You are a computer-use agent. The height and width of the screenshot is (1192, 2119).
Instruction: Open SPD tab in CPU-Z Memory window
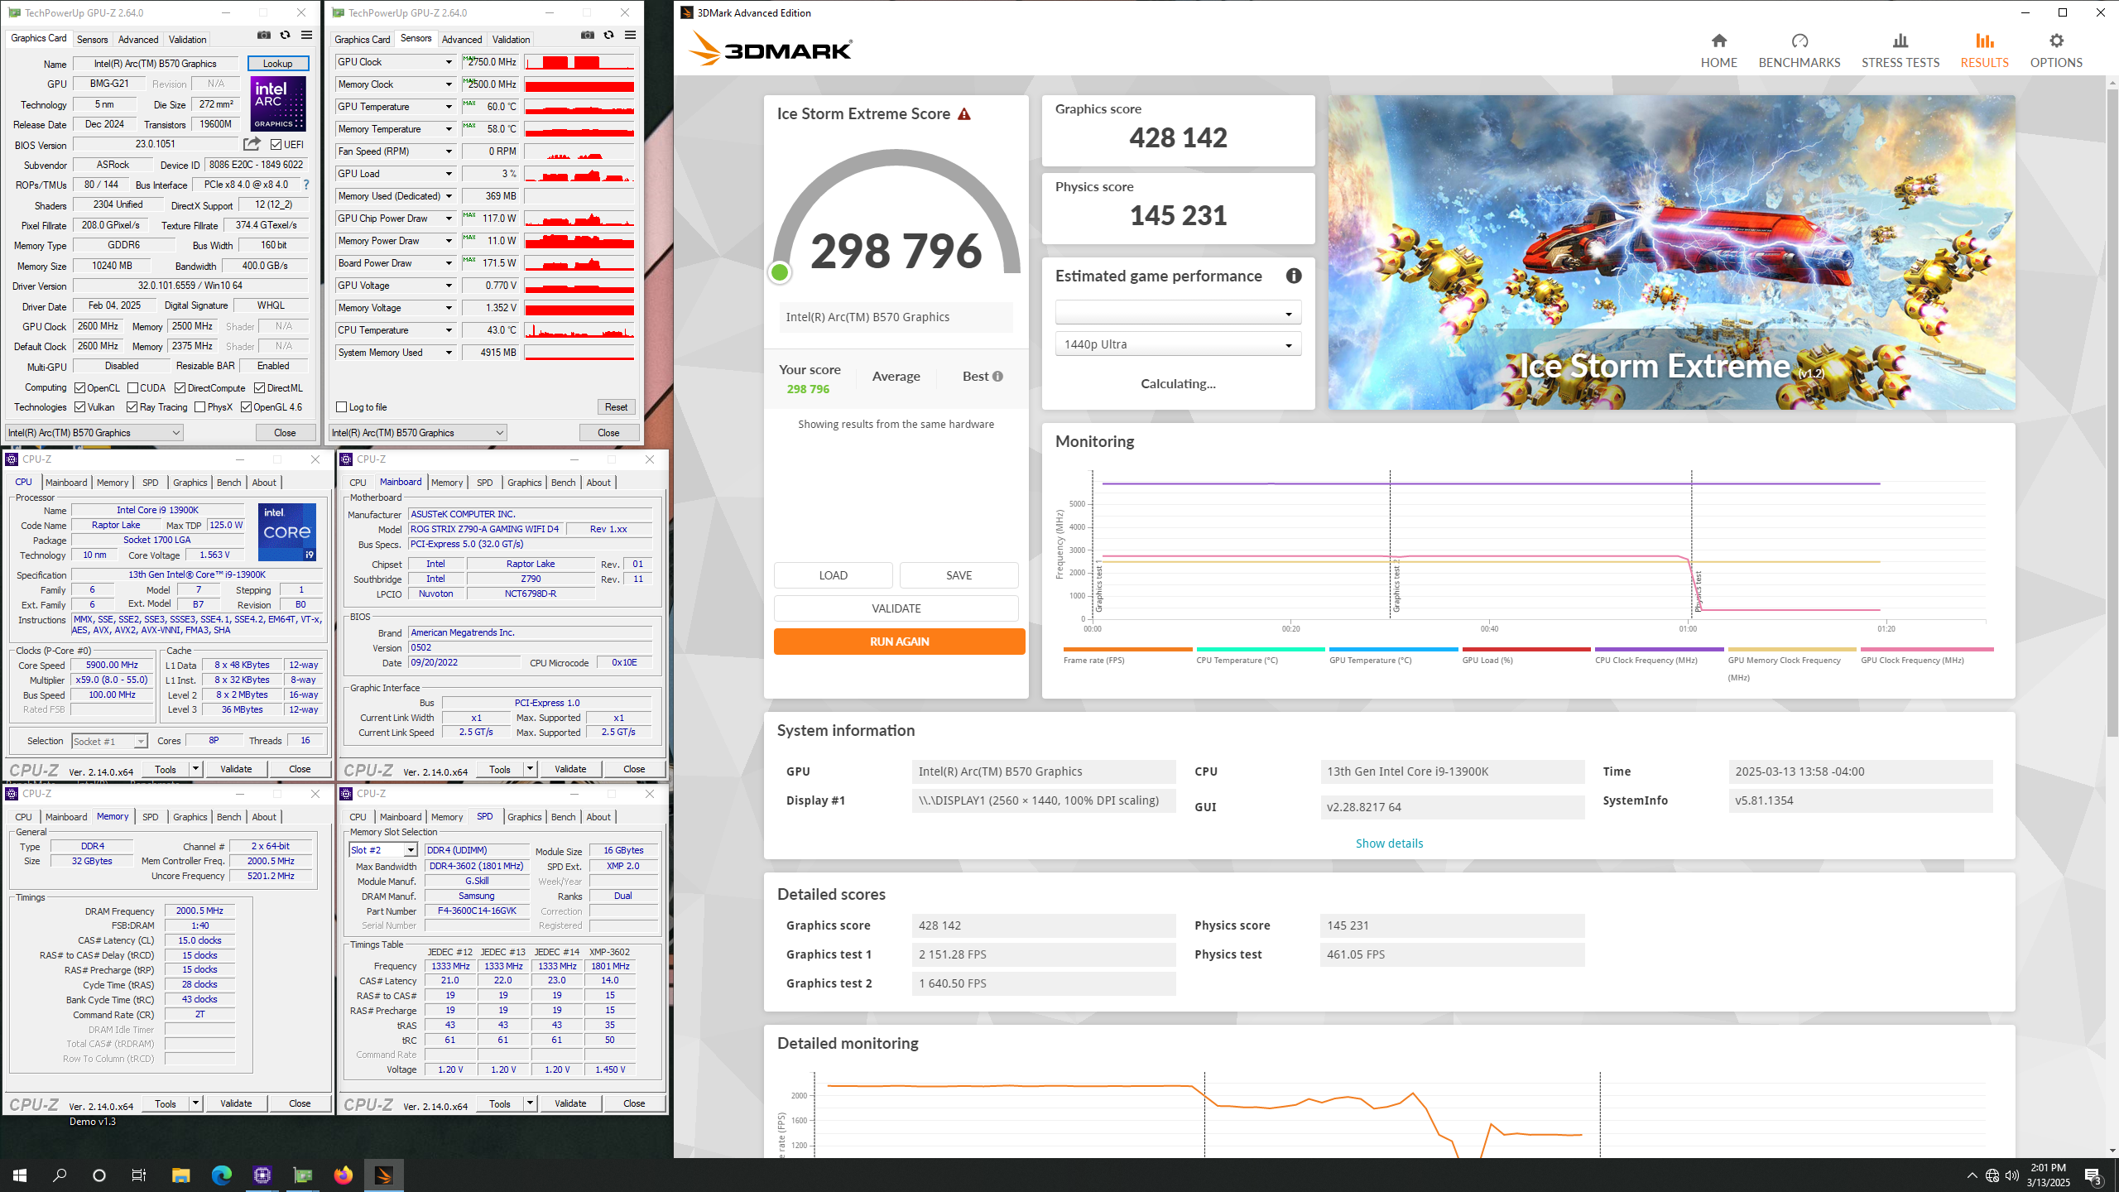[150, 817]
